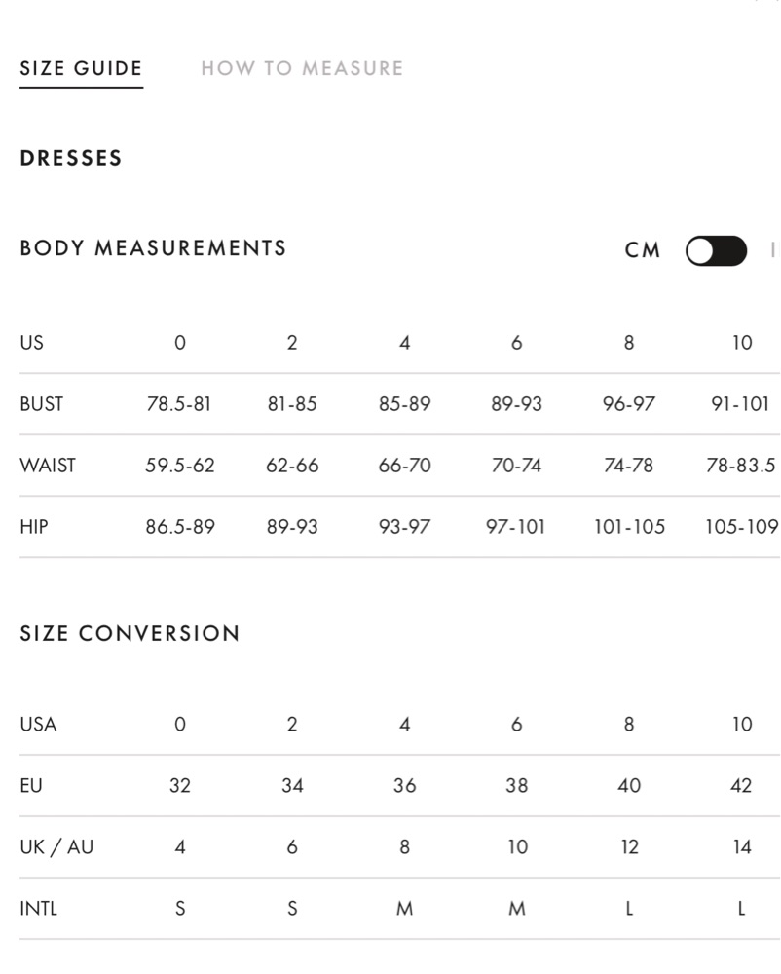The height and width of the screenshot is (974, 781).
Task: Select waist value 59.5-62 cell
Action: (180, 466)
